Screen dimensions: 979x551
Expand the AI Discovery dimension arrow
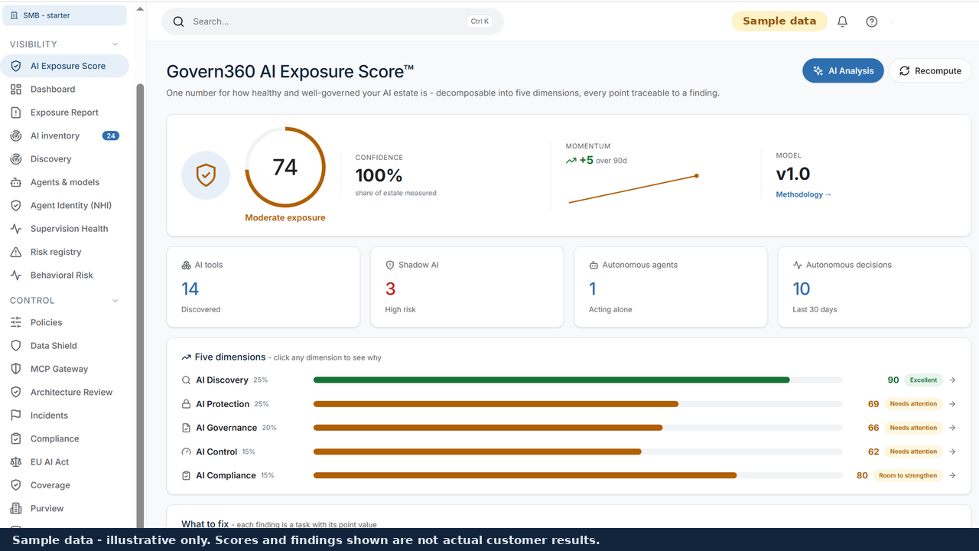point(952,380)
